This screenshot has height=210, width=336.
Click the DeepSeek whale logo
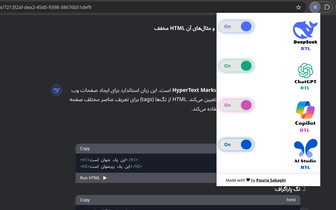coord(305,29)
